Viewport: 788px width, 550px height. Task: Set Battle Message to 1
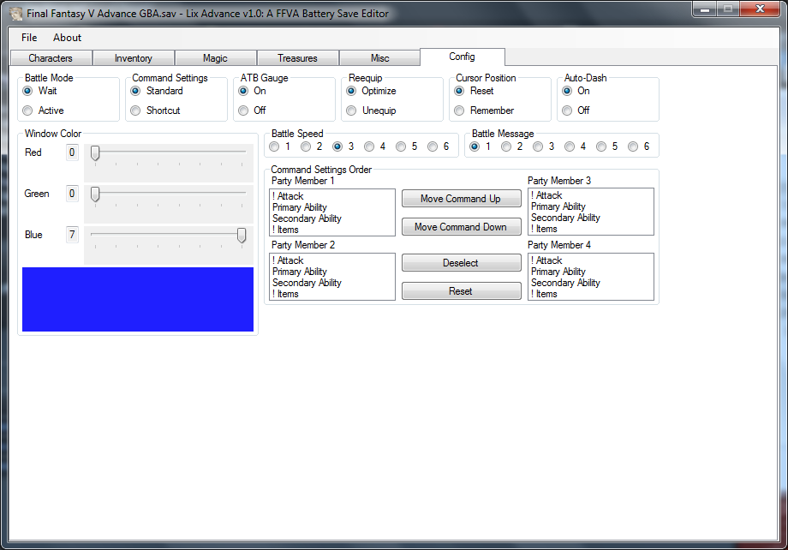tap(481, 146)
